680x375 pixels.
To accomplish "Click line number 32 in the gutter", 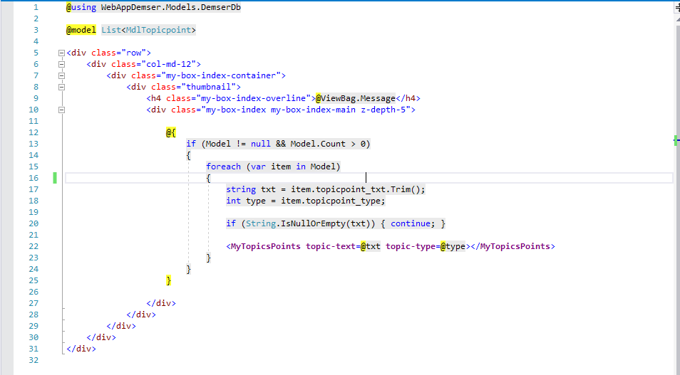I will (34, 360).
